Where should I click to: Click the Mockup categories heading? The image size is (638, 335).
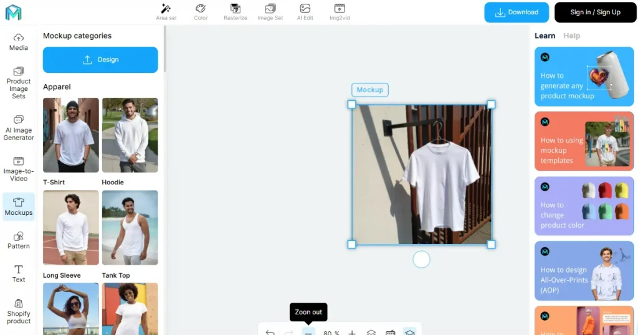(x=77, y=35)
